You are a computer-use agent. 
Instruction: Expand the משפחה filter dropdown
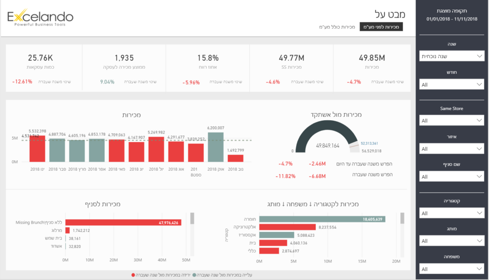click(x=452, y=270)
